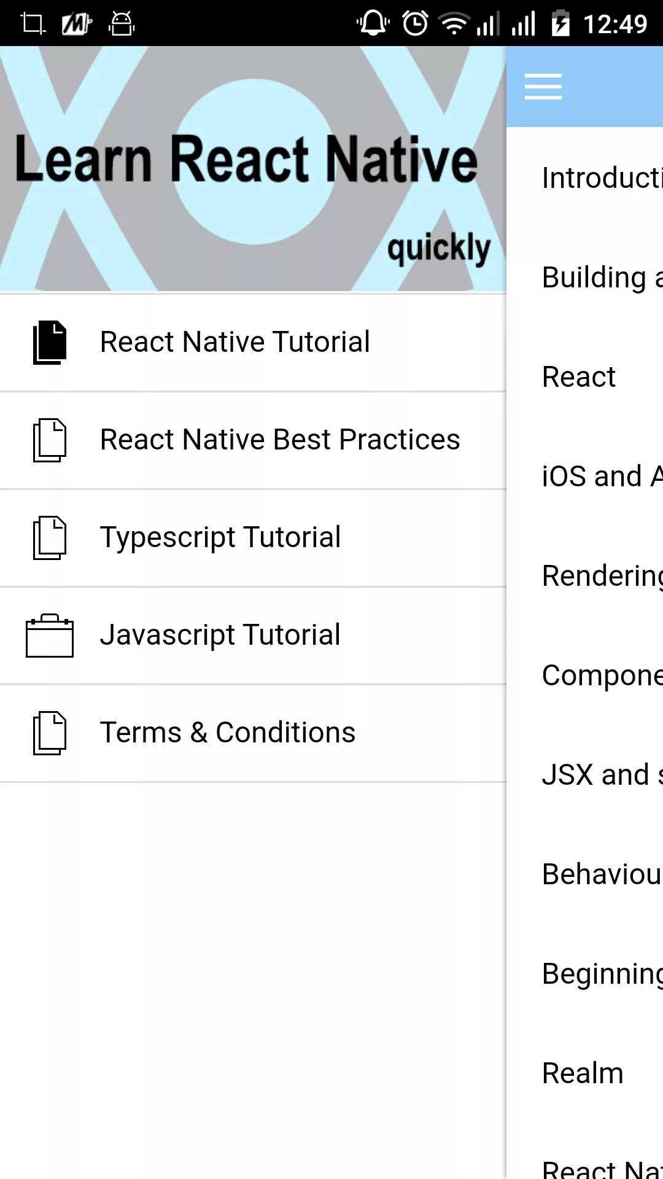Select the Rendering chapter
663x1179 pixels.
pyautogui.click(x=602, y=576)
